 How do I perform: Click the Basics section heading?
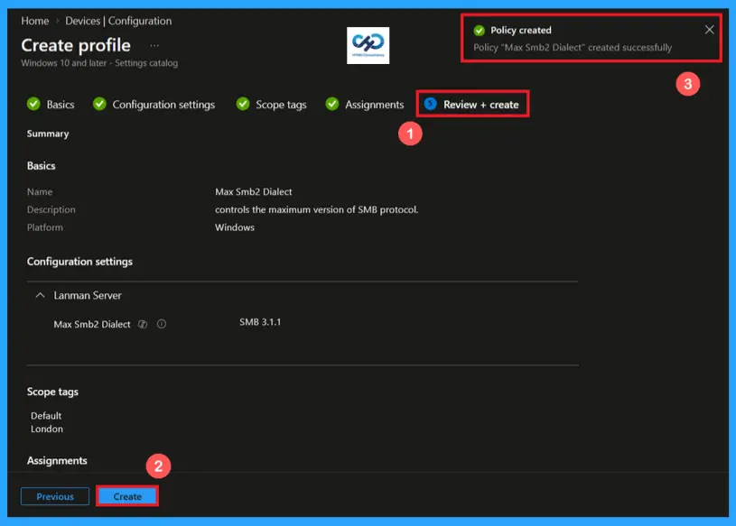coord(41,166)
